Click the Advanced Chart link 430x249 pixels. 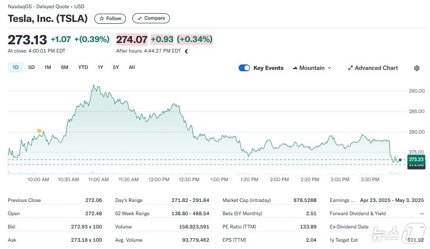[x=376, y=68]
